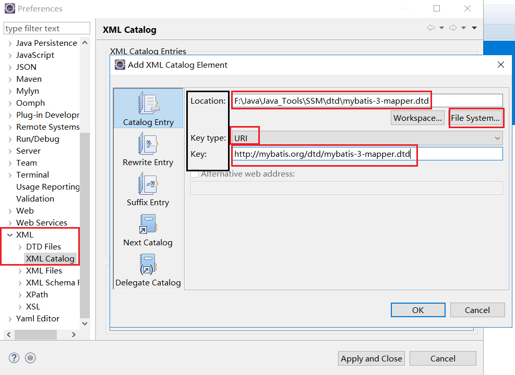
Task: Cancel the Preferences window
Action: point(443,359)
